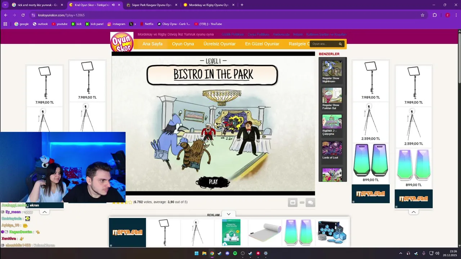This screenshot has height=259, width=461.
Task: Open the Çerez Politikası link
Action: pos(259,35)
